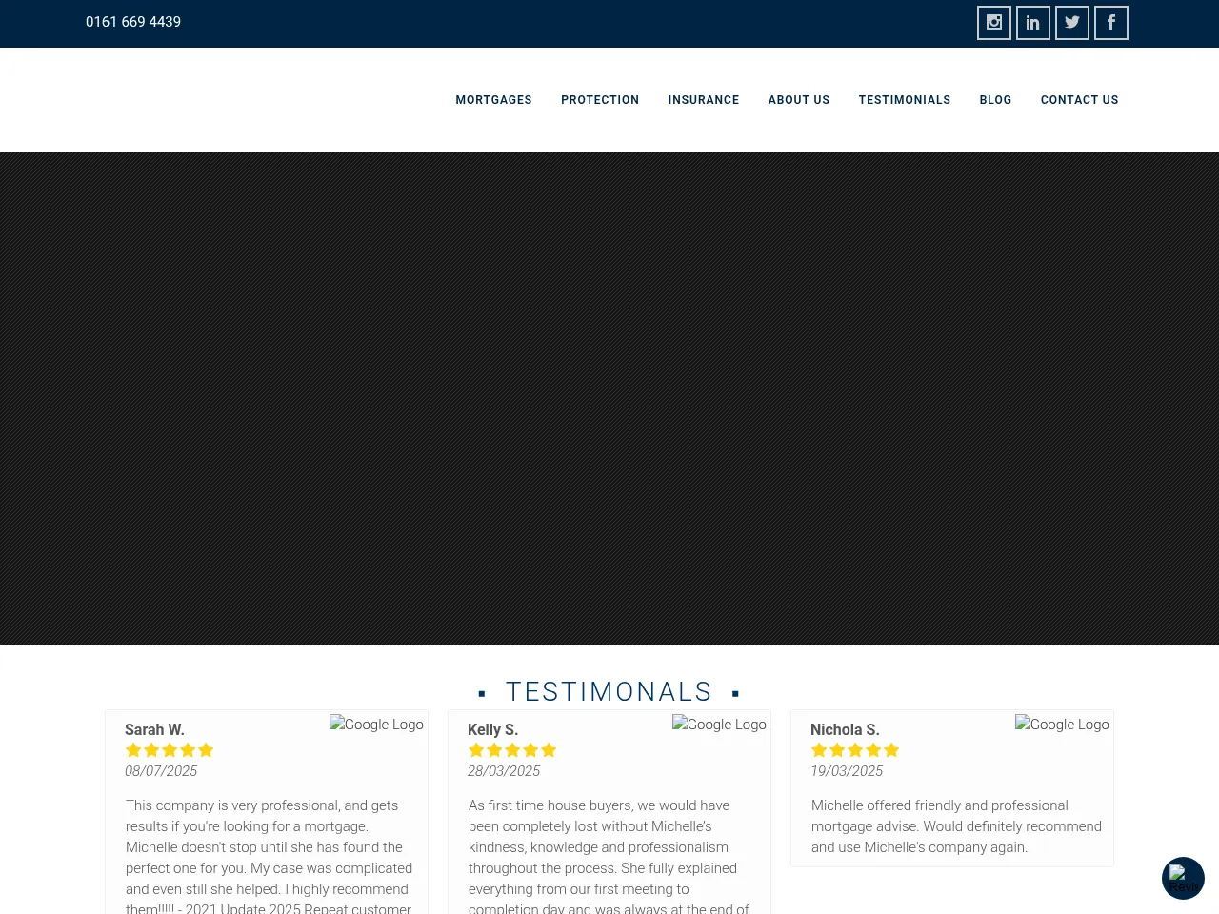Image resolution: width=1219 pixels, height=914 pixels.
Task: Select reviewer name Kelly S.
Action: pyautogui.click(x=492, y=730)
